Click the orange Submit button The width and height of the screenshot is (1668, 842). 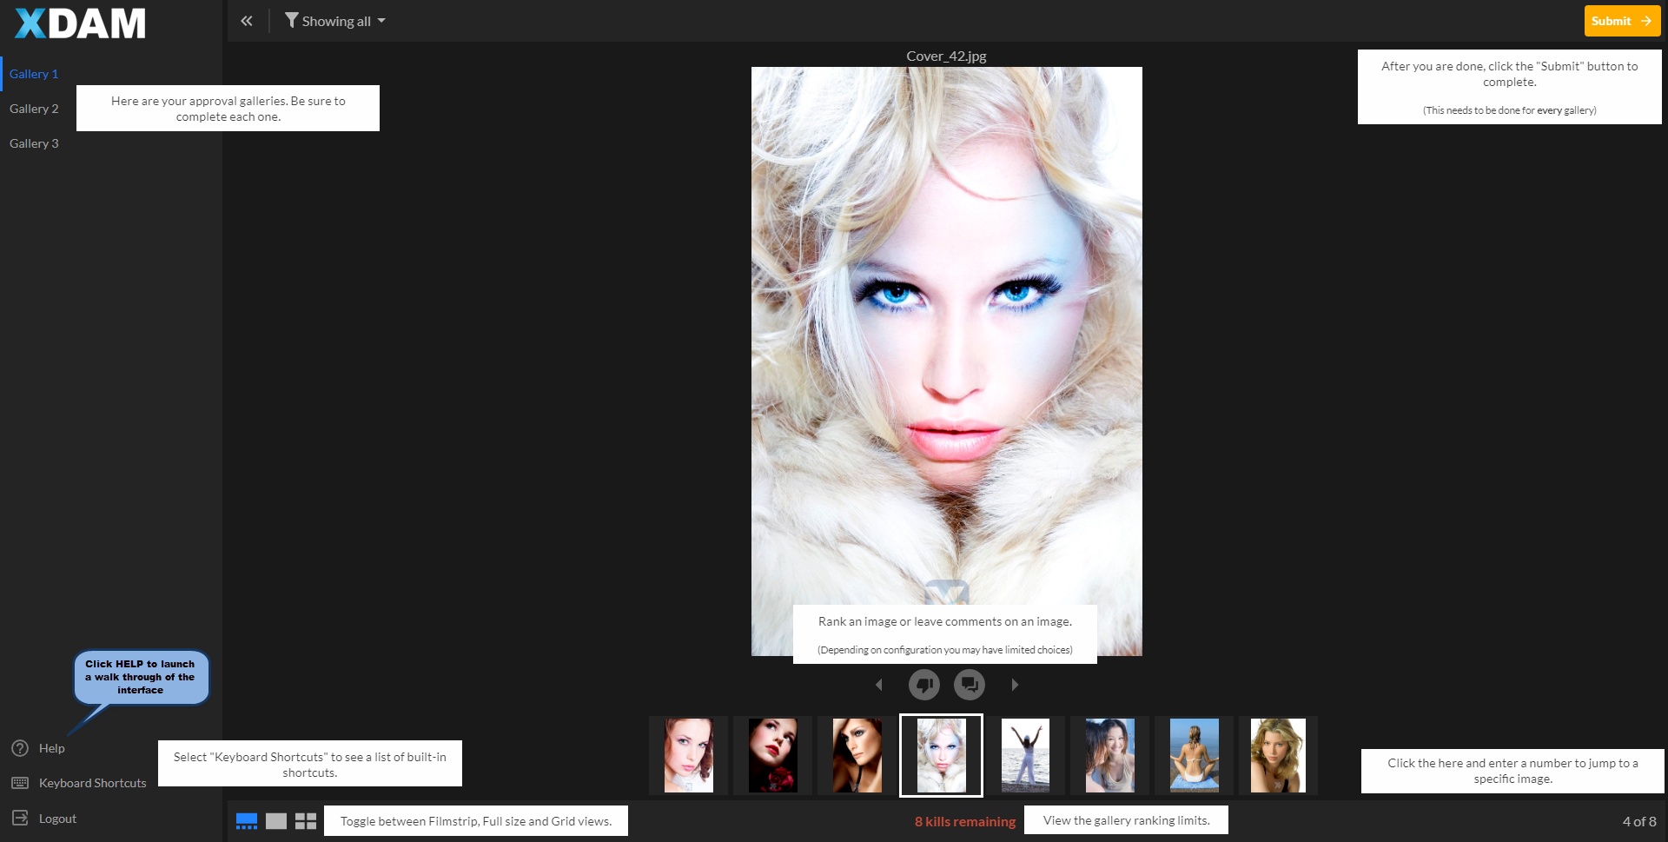click(1621, 21)
